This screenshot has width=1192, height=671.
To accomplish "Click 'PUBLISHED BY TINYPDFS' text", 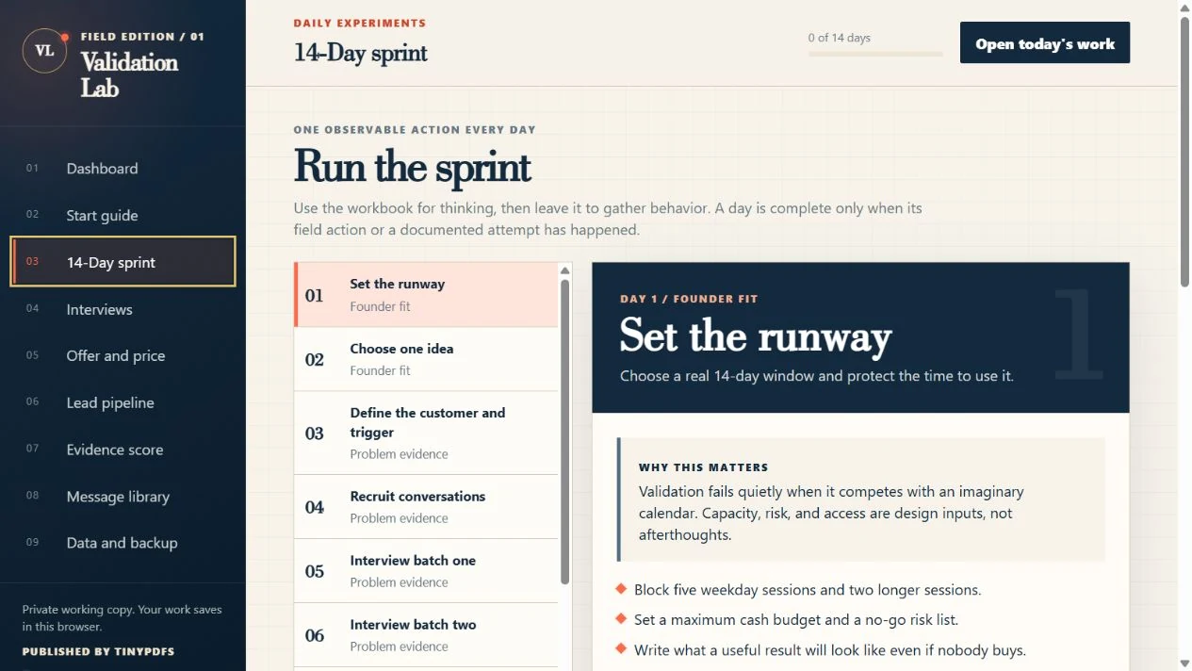I will [98, 651].
